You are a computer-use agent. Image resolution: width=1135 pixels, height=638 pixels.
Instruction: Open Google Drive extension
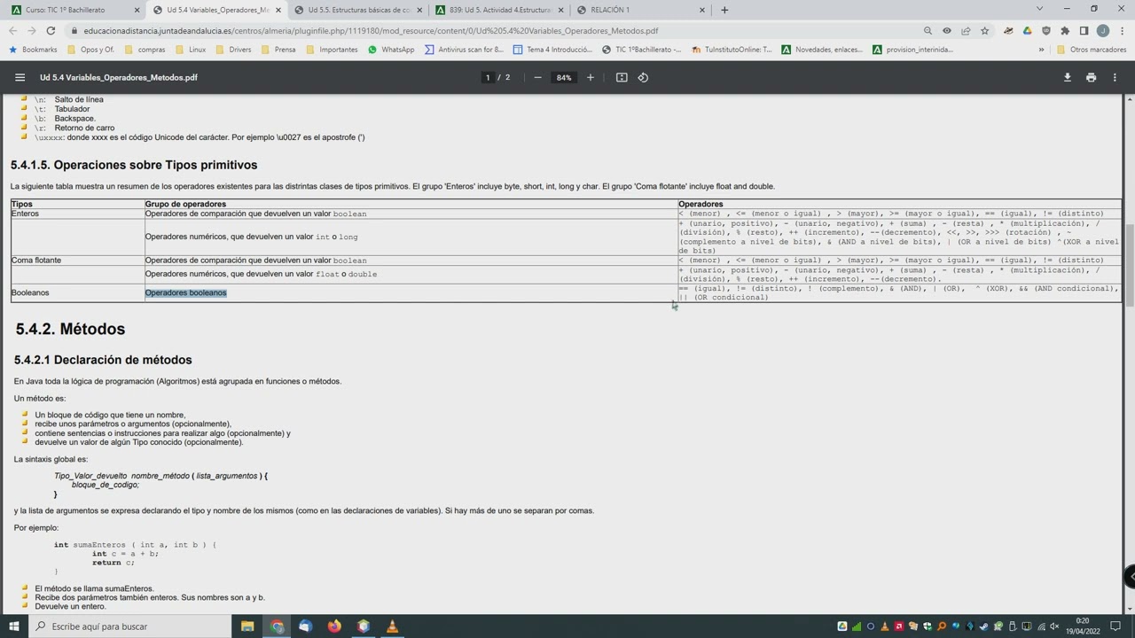1027,30
